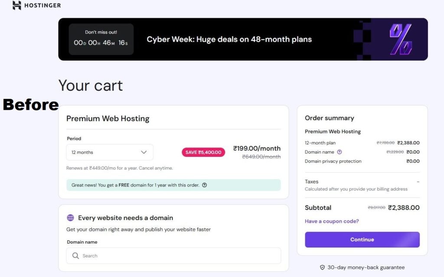Screen dimensions: 444x277
Task: Click the magnifier icon in domain search
Action: (76, 256)
